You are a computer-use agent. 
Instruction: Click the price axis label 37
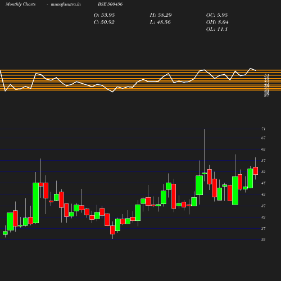[264, 206]
